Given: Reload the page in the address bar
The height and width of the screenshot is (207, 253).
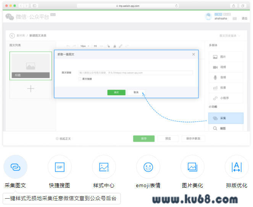Looking at the screenshot, I should (x=176, y=6).
